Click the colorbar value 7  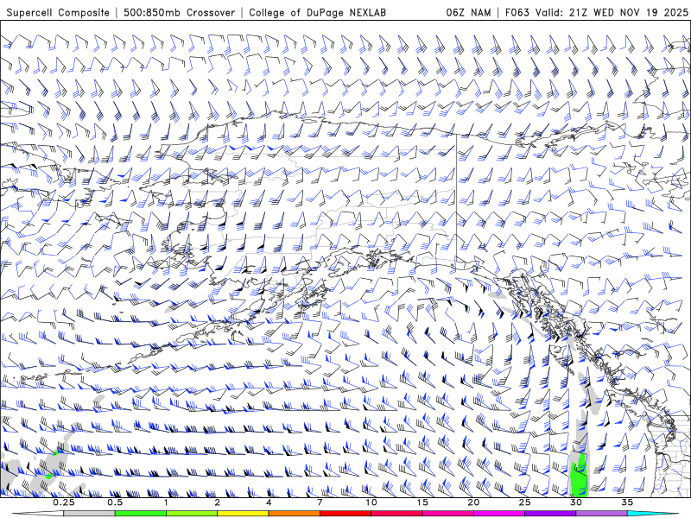tap(320, 502)
